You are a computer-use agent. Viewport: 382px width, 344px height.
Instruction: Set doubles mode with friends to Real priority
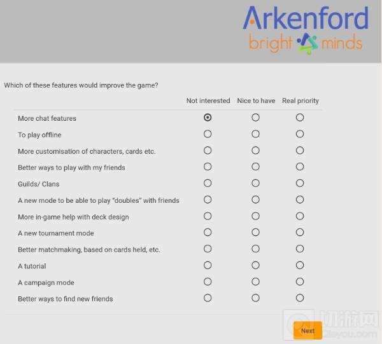point(300,200)
